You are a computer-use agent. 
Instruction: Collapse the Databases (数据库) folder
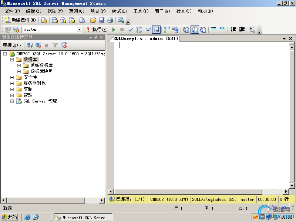12,60
